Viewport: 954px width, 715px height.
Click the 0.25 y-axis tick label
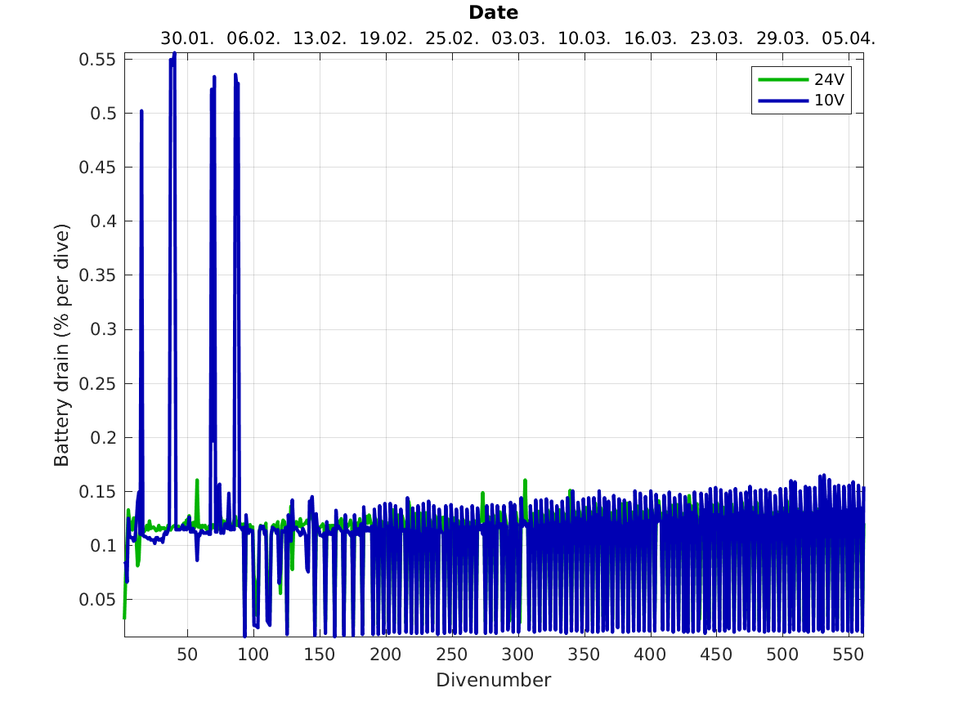(97, 383)
